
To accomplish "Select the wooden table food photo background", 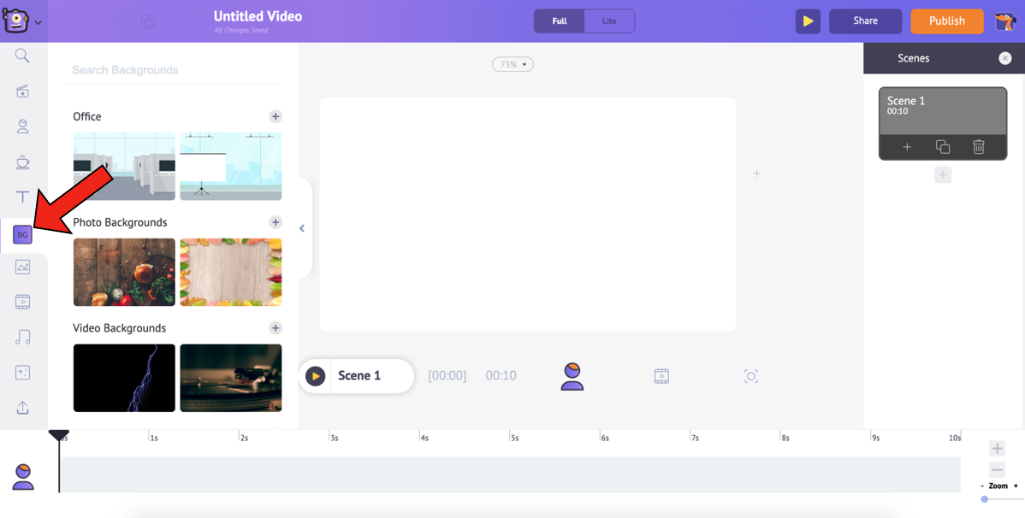I will point(124,273).
